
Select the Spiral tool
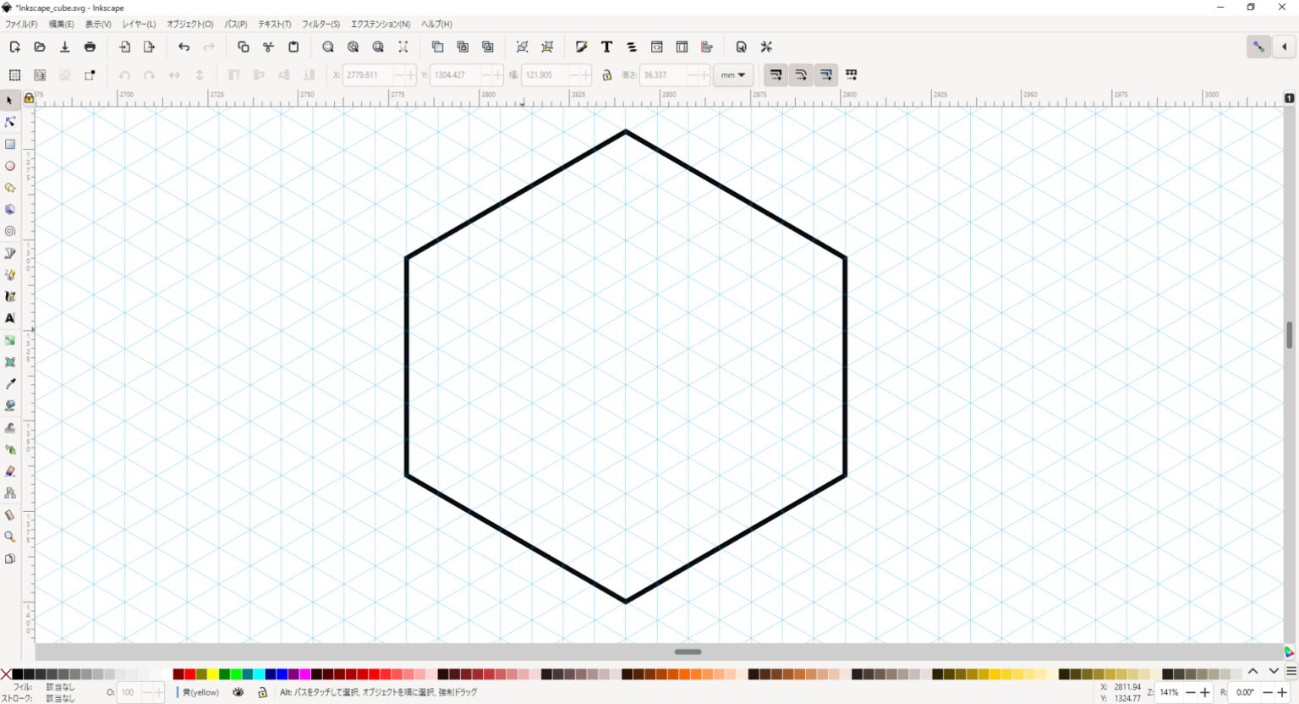click(10, 231)
